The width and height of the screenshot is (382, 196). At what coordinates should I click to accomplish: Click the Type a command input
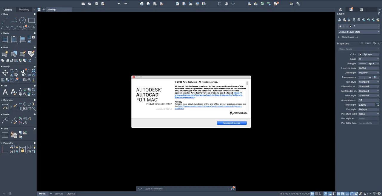point(185,189)
